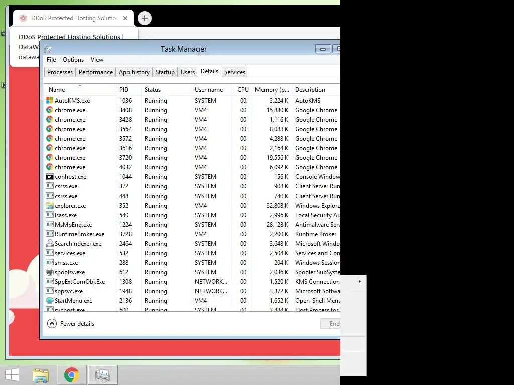The width and height of the screenshot is (514, 385).
Task: Expand the context menu submenu arrow
Action: (x=359, y=282)
